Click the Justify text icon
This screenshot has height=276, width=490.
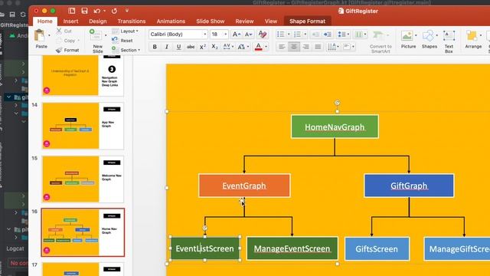click(x=318, y=47)
